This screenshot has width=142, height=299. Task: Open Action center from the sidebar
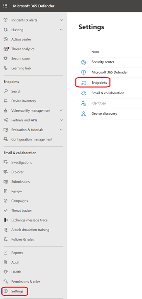pyautogui.click(x=21, y=39)
